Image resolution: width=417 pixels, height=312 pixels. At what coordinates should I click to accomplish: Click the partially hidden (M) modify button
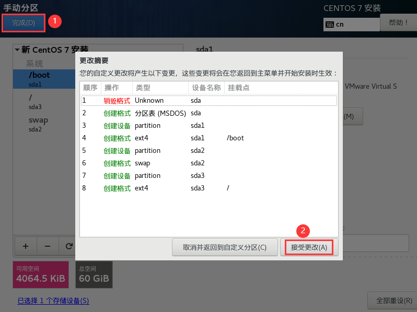(353, 116)
